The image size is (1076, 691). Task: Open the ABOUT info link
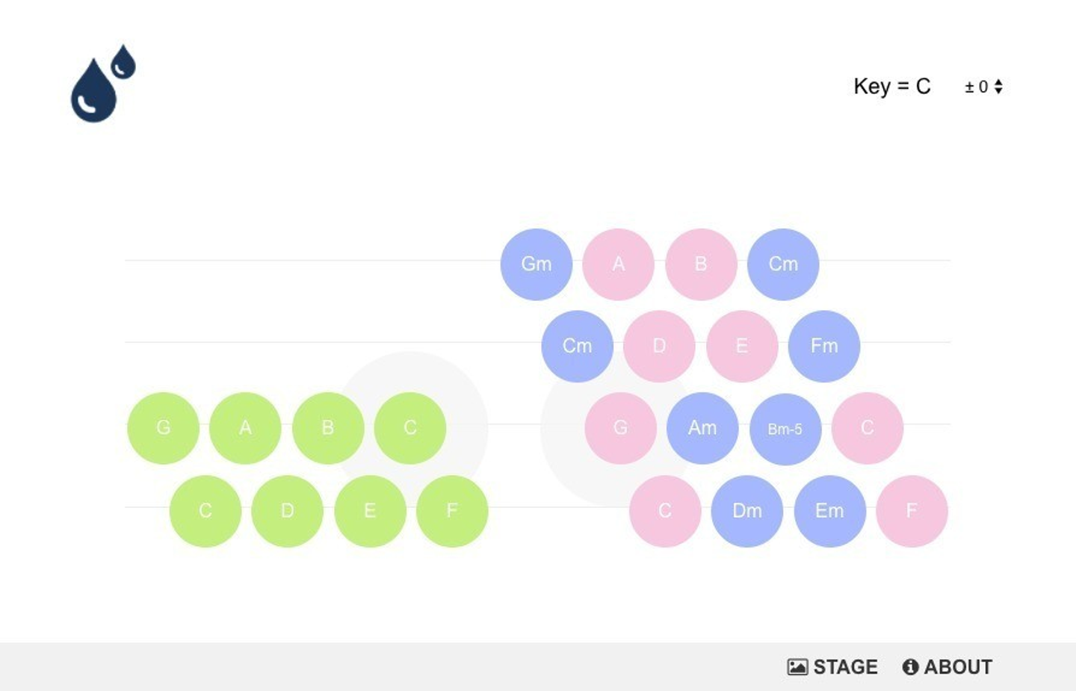point(947,667)
